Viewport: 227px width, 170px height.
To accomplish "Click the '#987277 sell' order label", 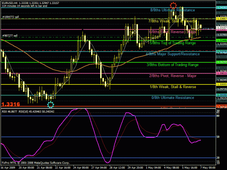I will (x=10, y=36).
